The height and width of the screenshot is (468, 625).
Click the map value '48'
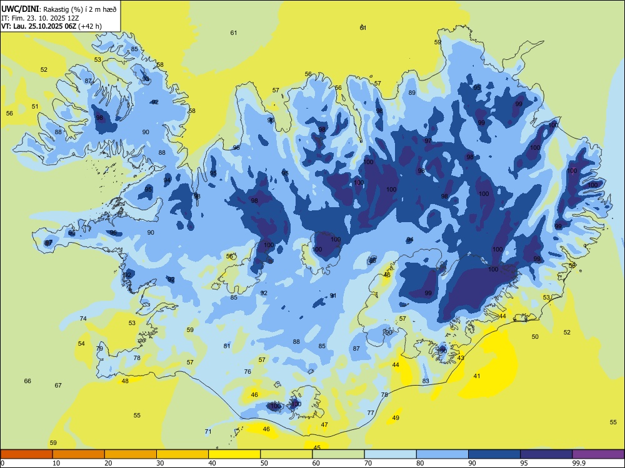tap(125, 381)
